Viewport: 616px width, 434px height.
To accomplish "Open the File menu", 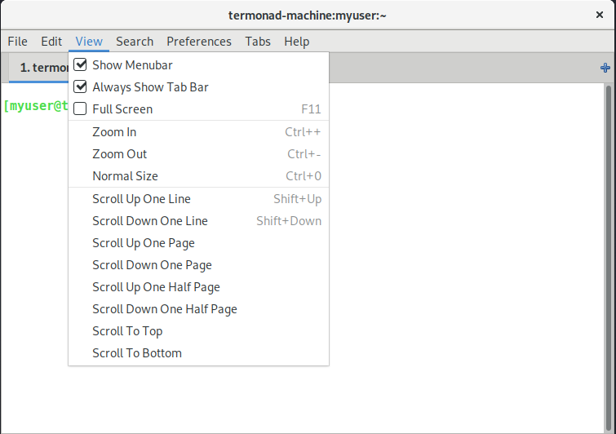I will [18, 42].
